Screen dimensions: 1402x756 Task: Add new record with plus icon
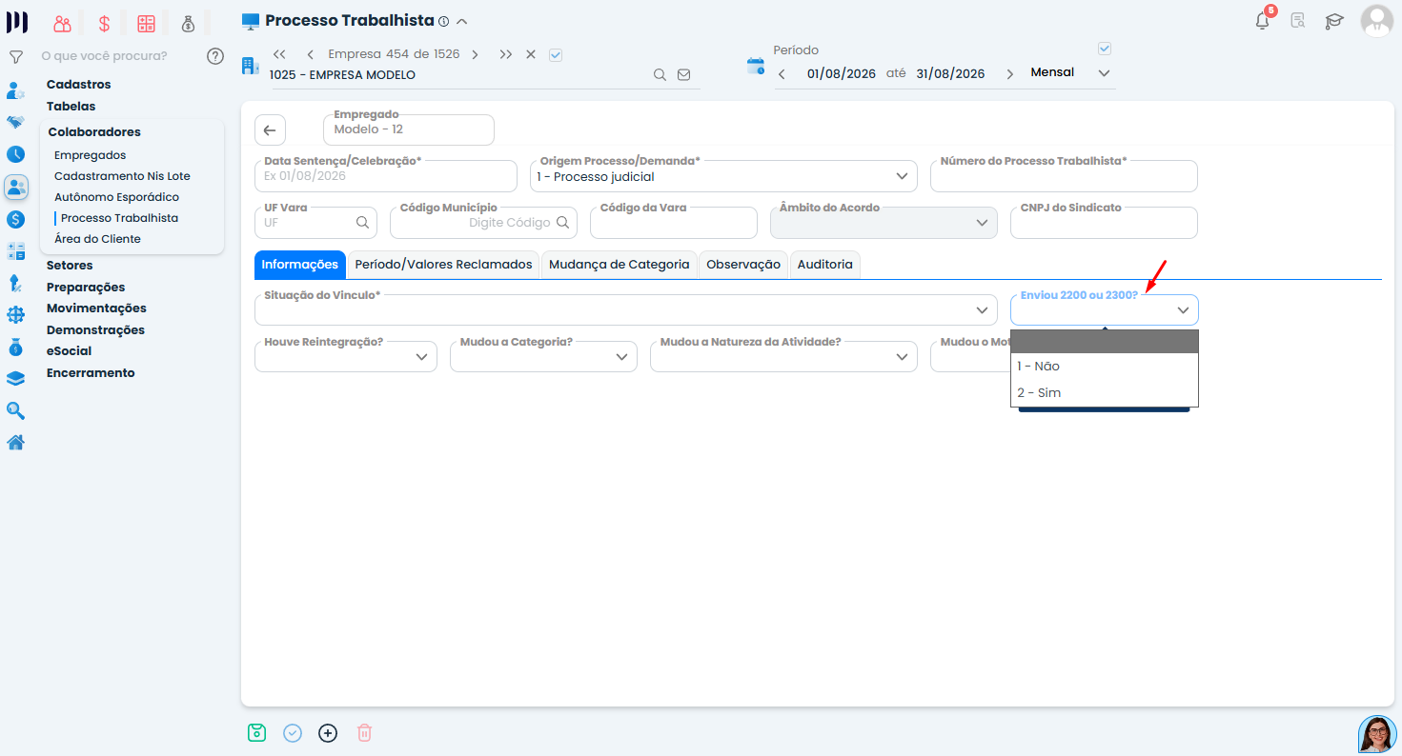328,733
